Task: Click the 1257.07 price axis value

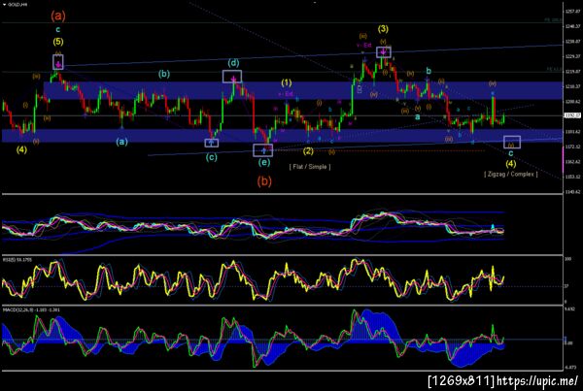Action: click(573, 12)
